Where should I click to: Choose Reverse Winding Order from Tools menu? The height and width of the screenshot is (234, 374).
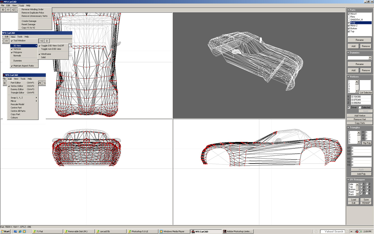(32, 9)
